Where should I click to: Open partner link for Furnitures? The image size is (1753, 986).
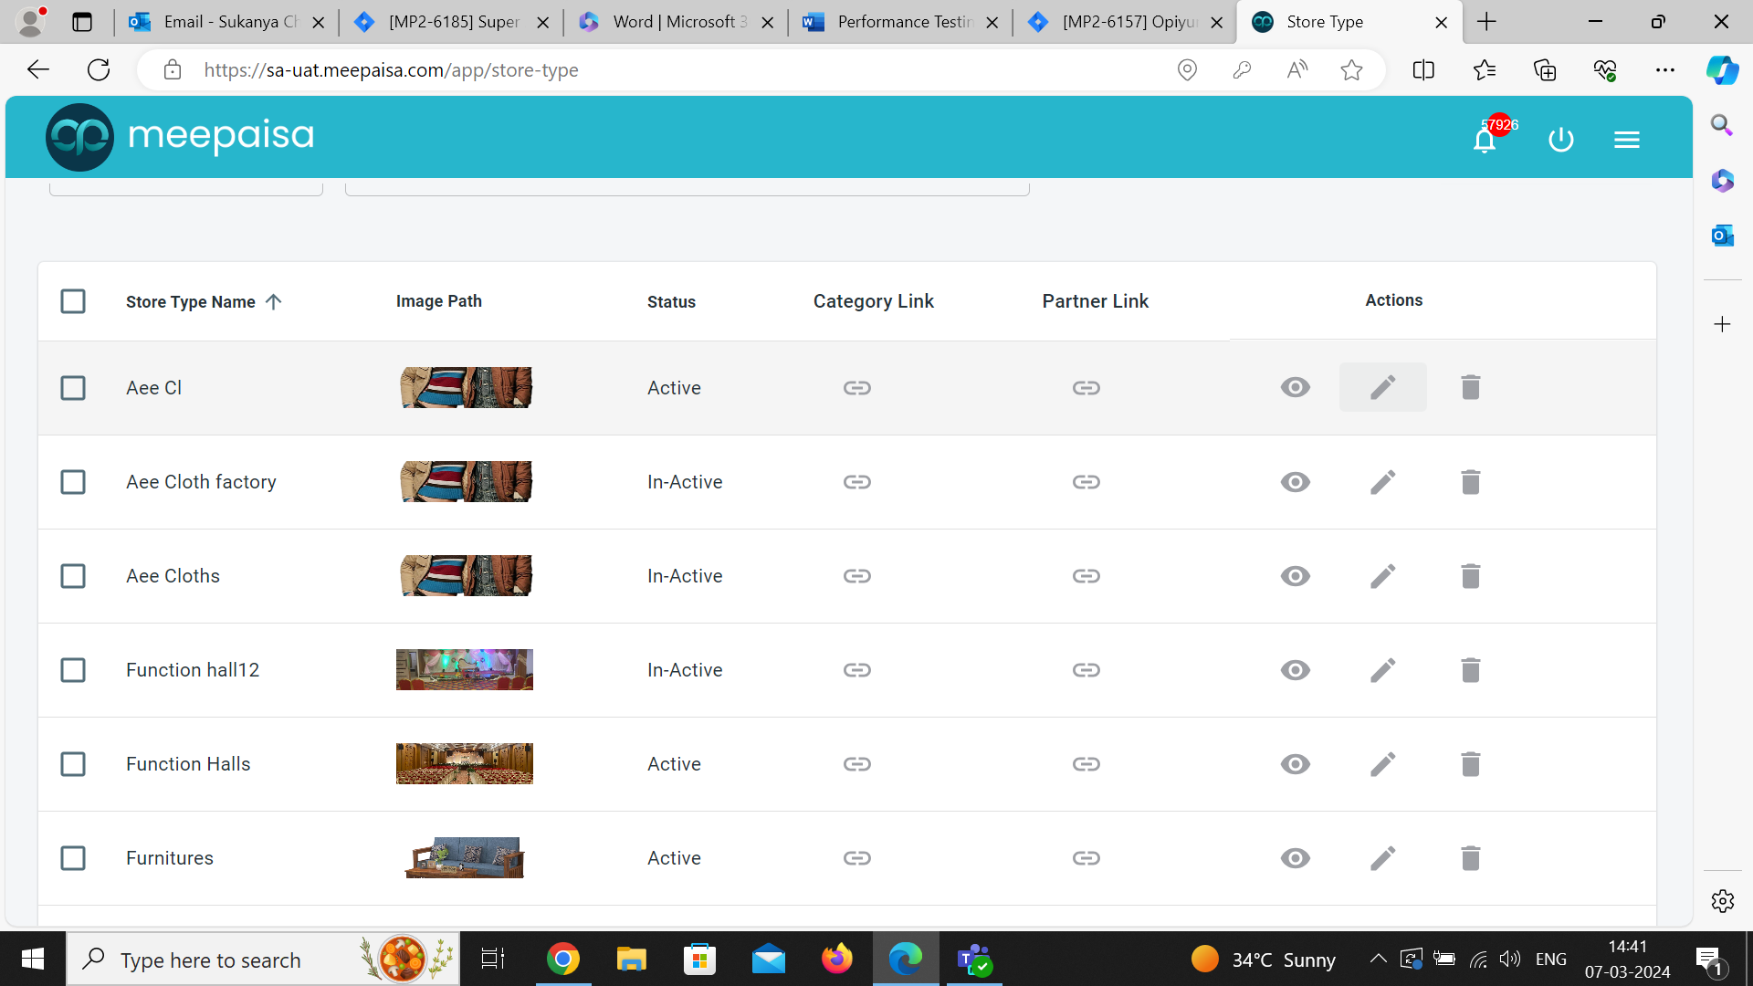click(1086, 858)
